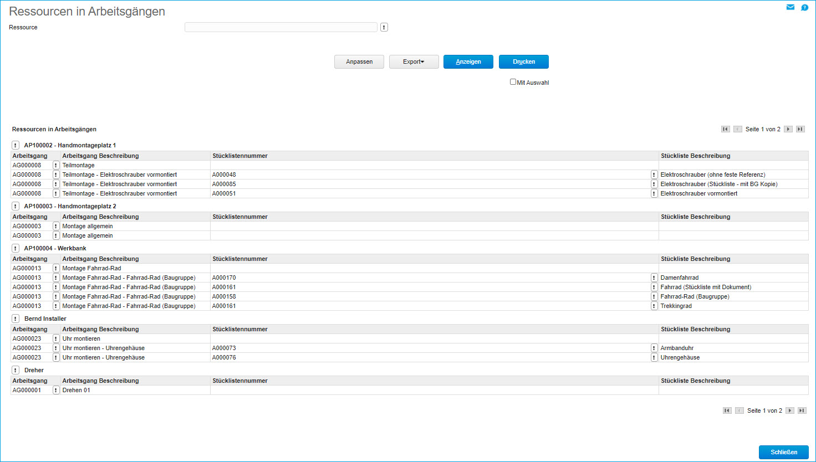816x462 pixels.
Task: Click into the Ressource input field
Action: coord(280,27)
